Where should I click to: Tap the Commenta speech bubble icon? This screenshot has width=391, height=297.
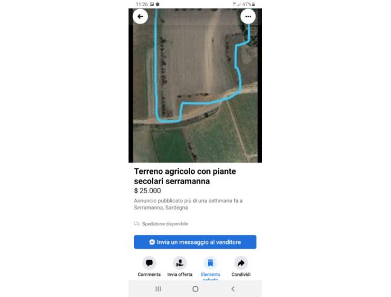tap(149, 263)
